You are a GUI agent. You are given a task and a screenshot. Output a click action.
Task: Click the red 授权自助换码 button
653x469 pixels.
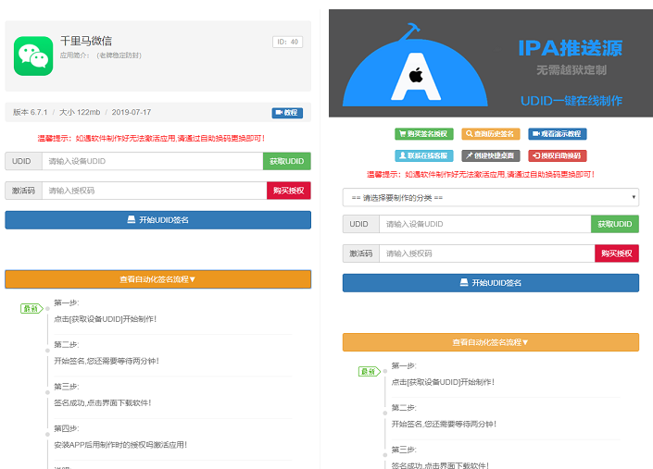[x=557, y=155]
